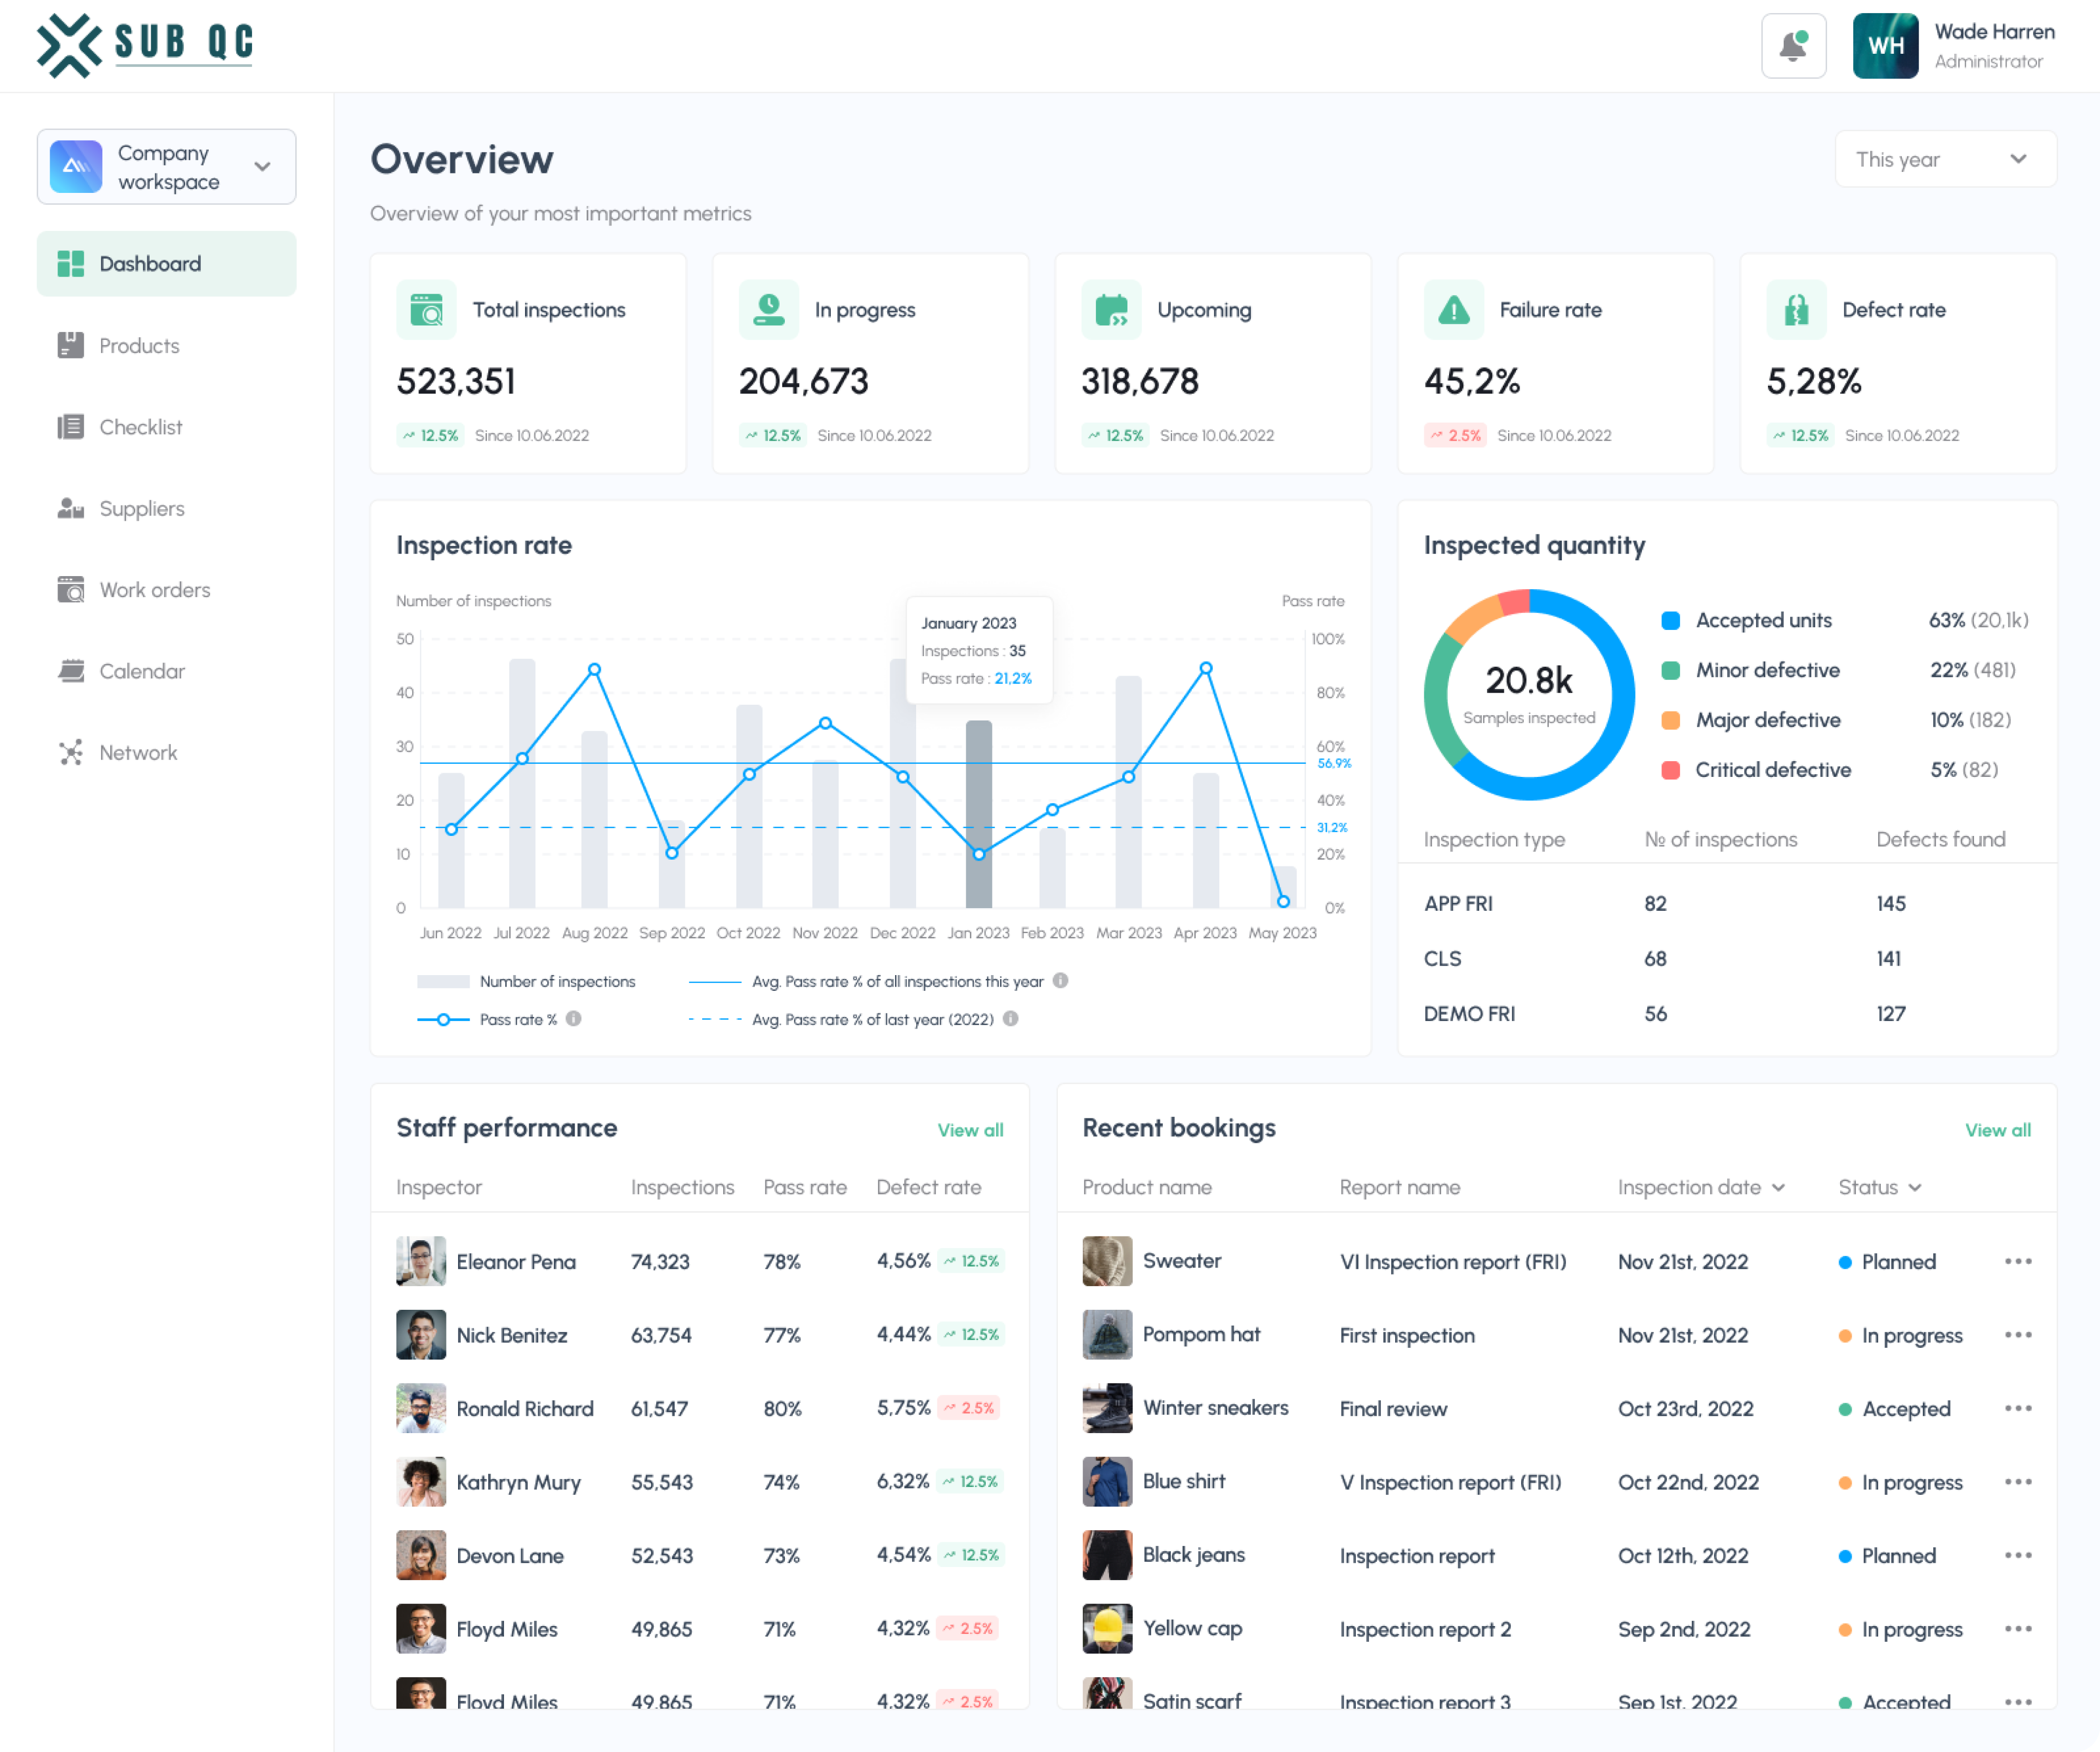This screenshot has width=2100, height=1752.
Task: Click the info icon next to Pass rate %
Action: coord(574,1019)
